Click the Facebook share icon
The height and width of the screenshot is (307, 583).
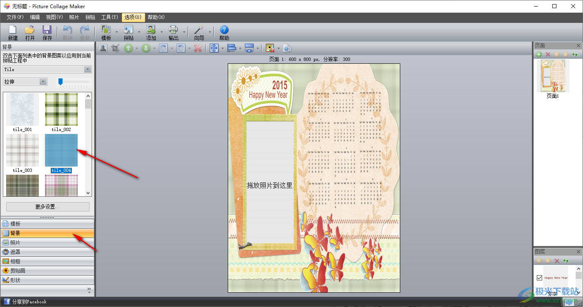(x=7, y=302)
